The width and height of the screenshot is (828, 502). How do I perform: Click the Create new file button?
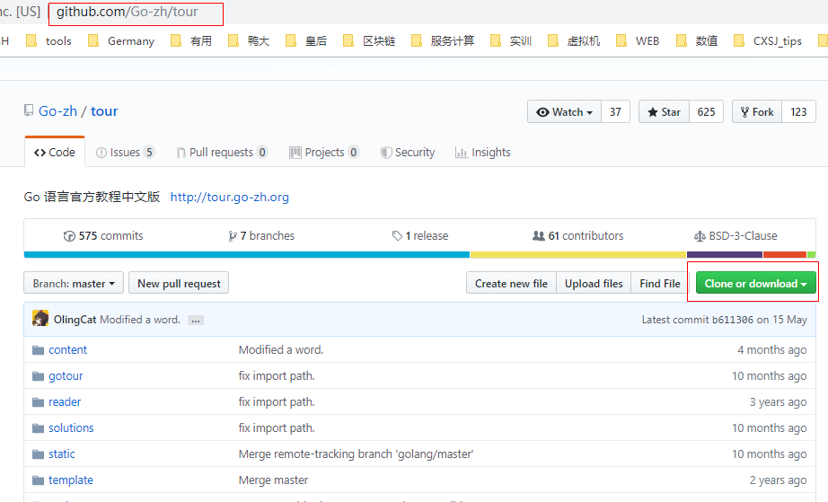tap(511, 284)
